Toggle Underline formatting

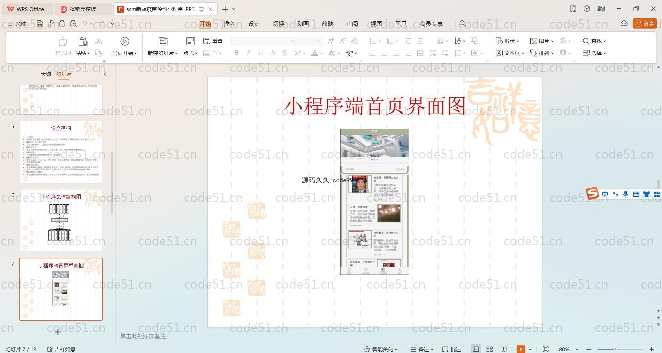[260, 53]
